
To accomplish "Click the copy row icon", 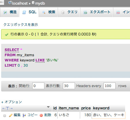I will tap(24, 115).
